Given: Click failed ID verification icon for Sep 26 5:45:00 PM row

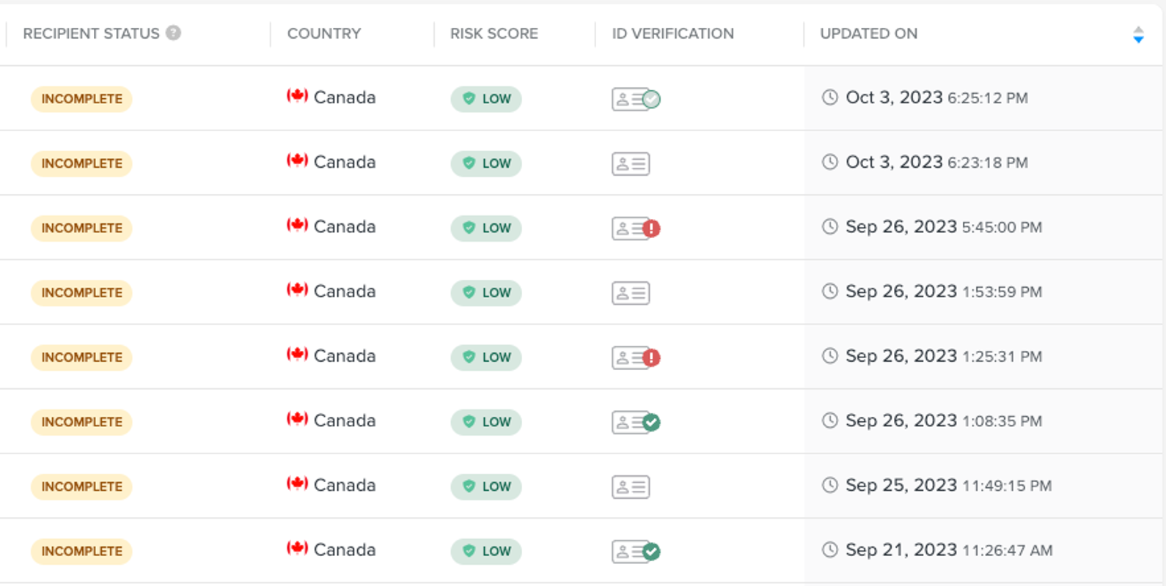Looking at the screenshot, I should 635,229.
